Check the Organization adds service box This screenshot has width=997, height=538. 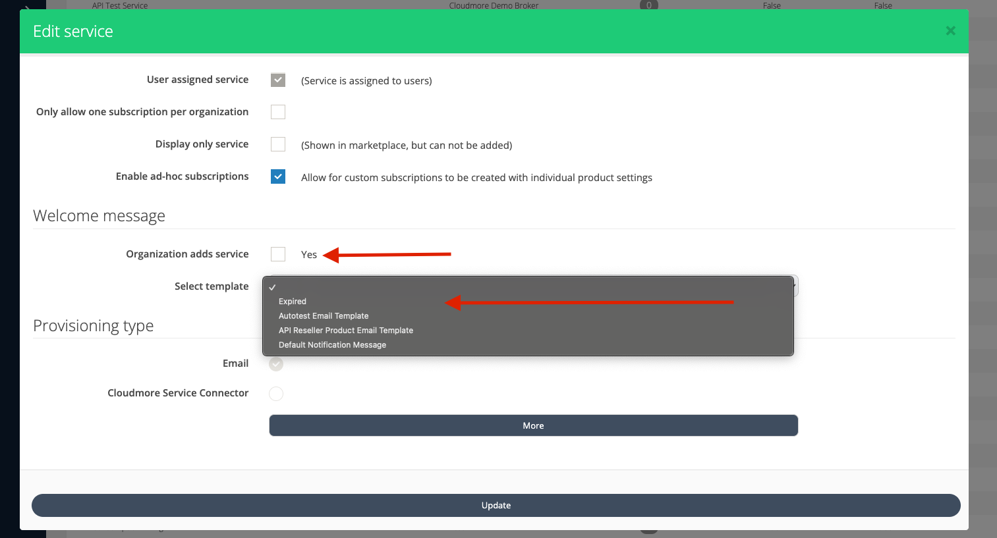(278, 254)
